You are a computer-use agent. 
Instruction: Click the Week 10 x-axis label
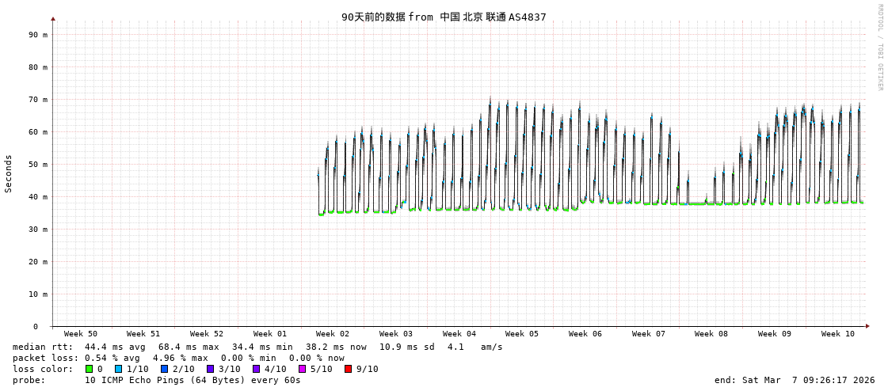tap(838, 334)
